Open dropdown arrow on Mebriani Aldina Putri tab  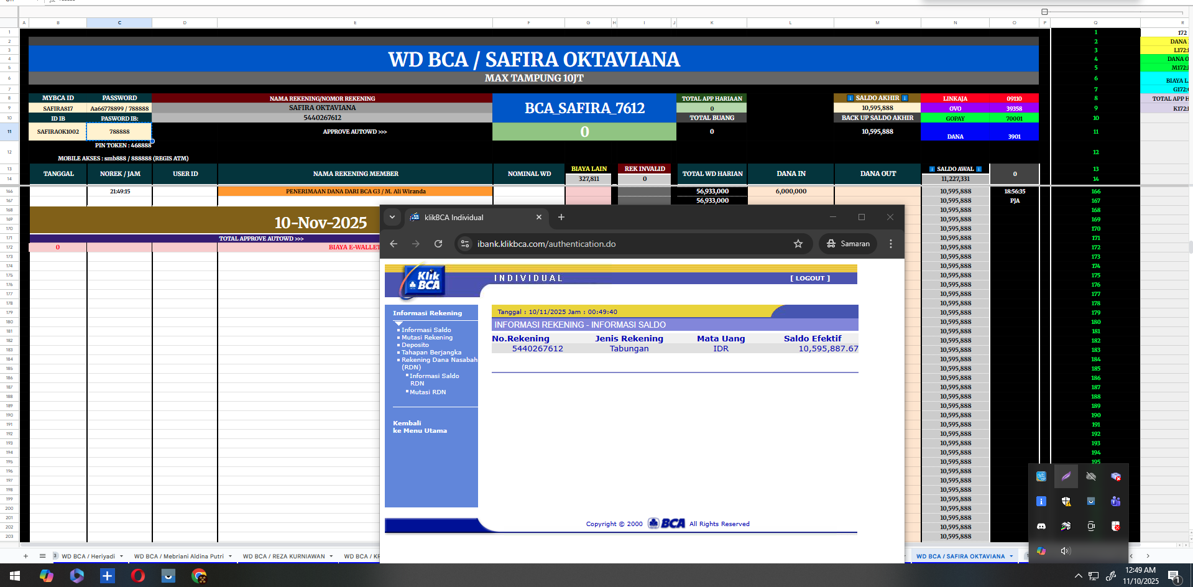(x=230, y=556)
